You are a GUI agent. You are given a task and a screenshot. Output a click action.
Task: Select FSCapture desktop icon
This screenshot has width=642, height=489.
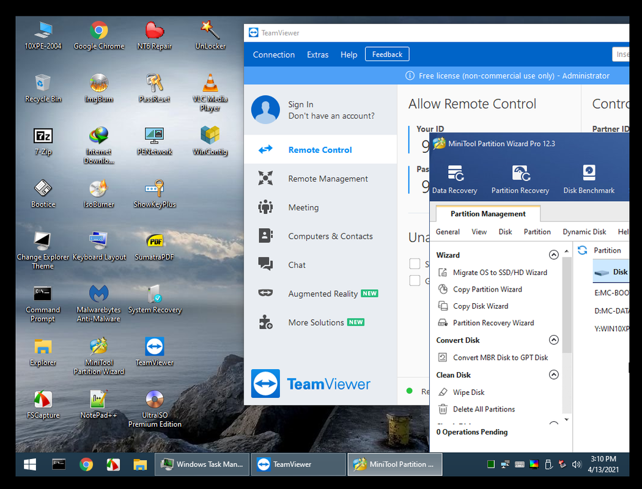click(x=43, y=405)
